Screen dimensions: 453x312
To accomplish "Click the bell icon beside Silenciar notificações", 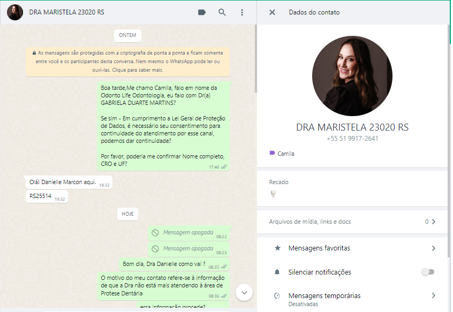I will [277, 272].
